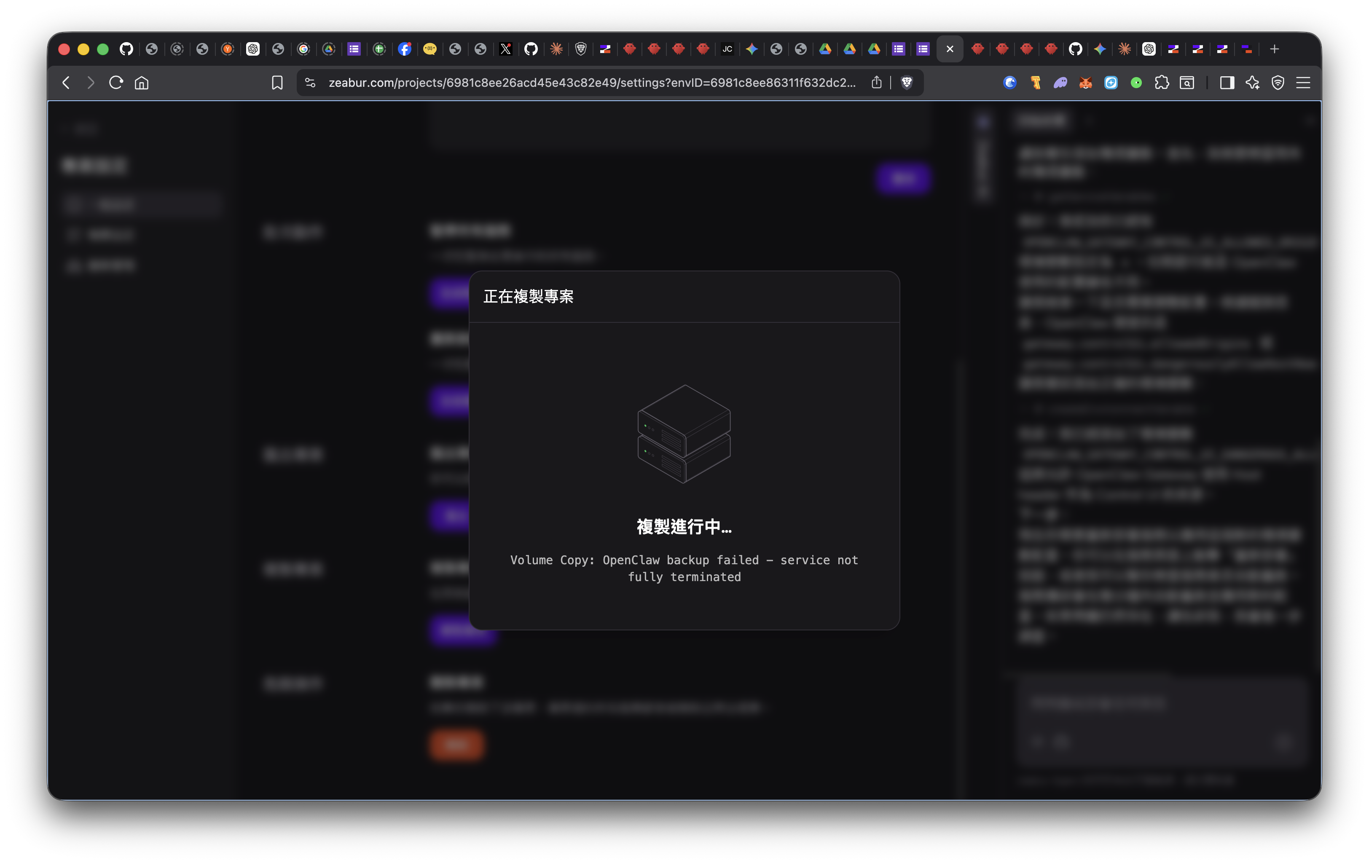Viewport: 1369px width, 863px height.
Task: Switch to the X (Twitter) tab
Action: pos(505,49)
